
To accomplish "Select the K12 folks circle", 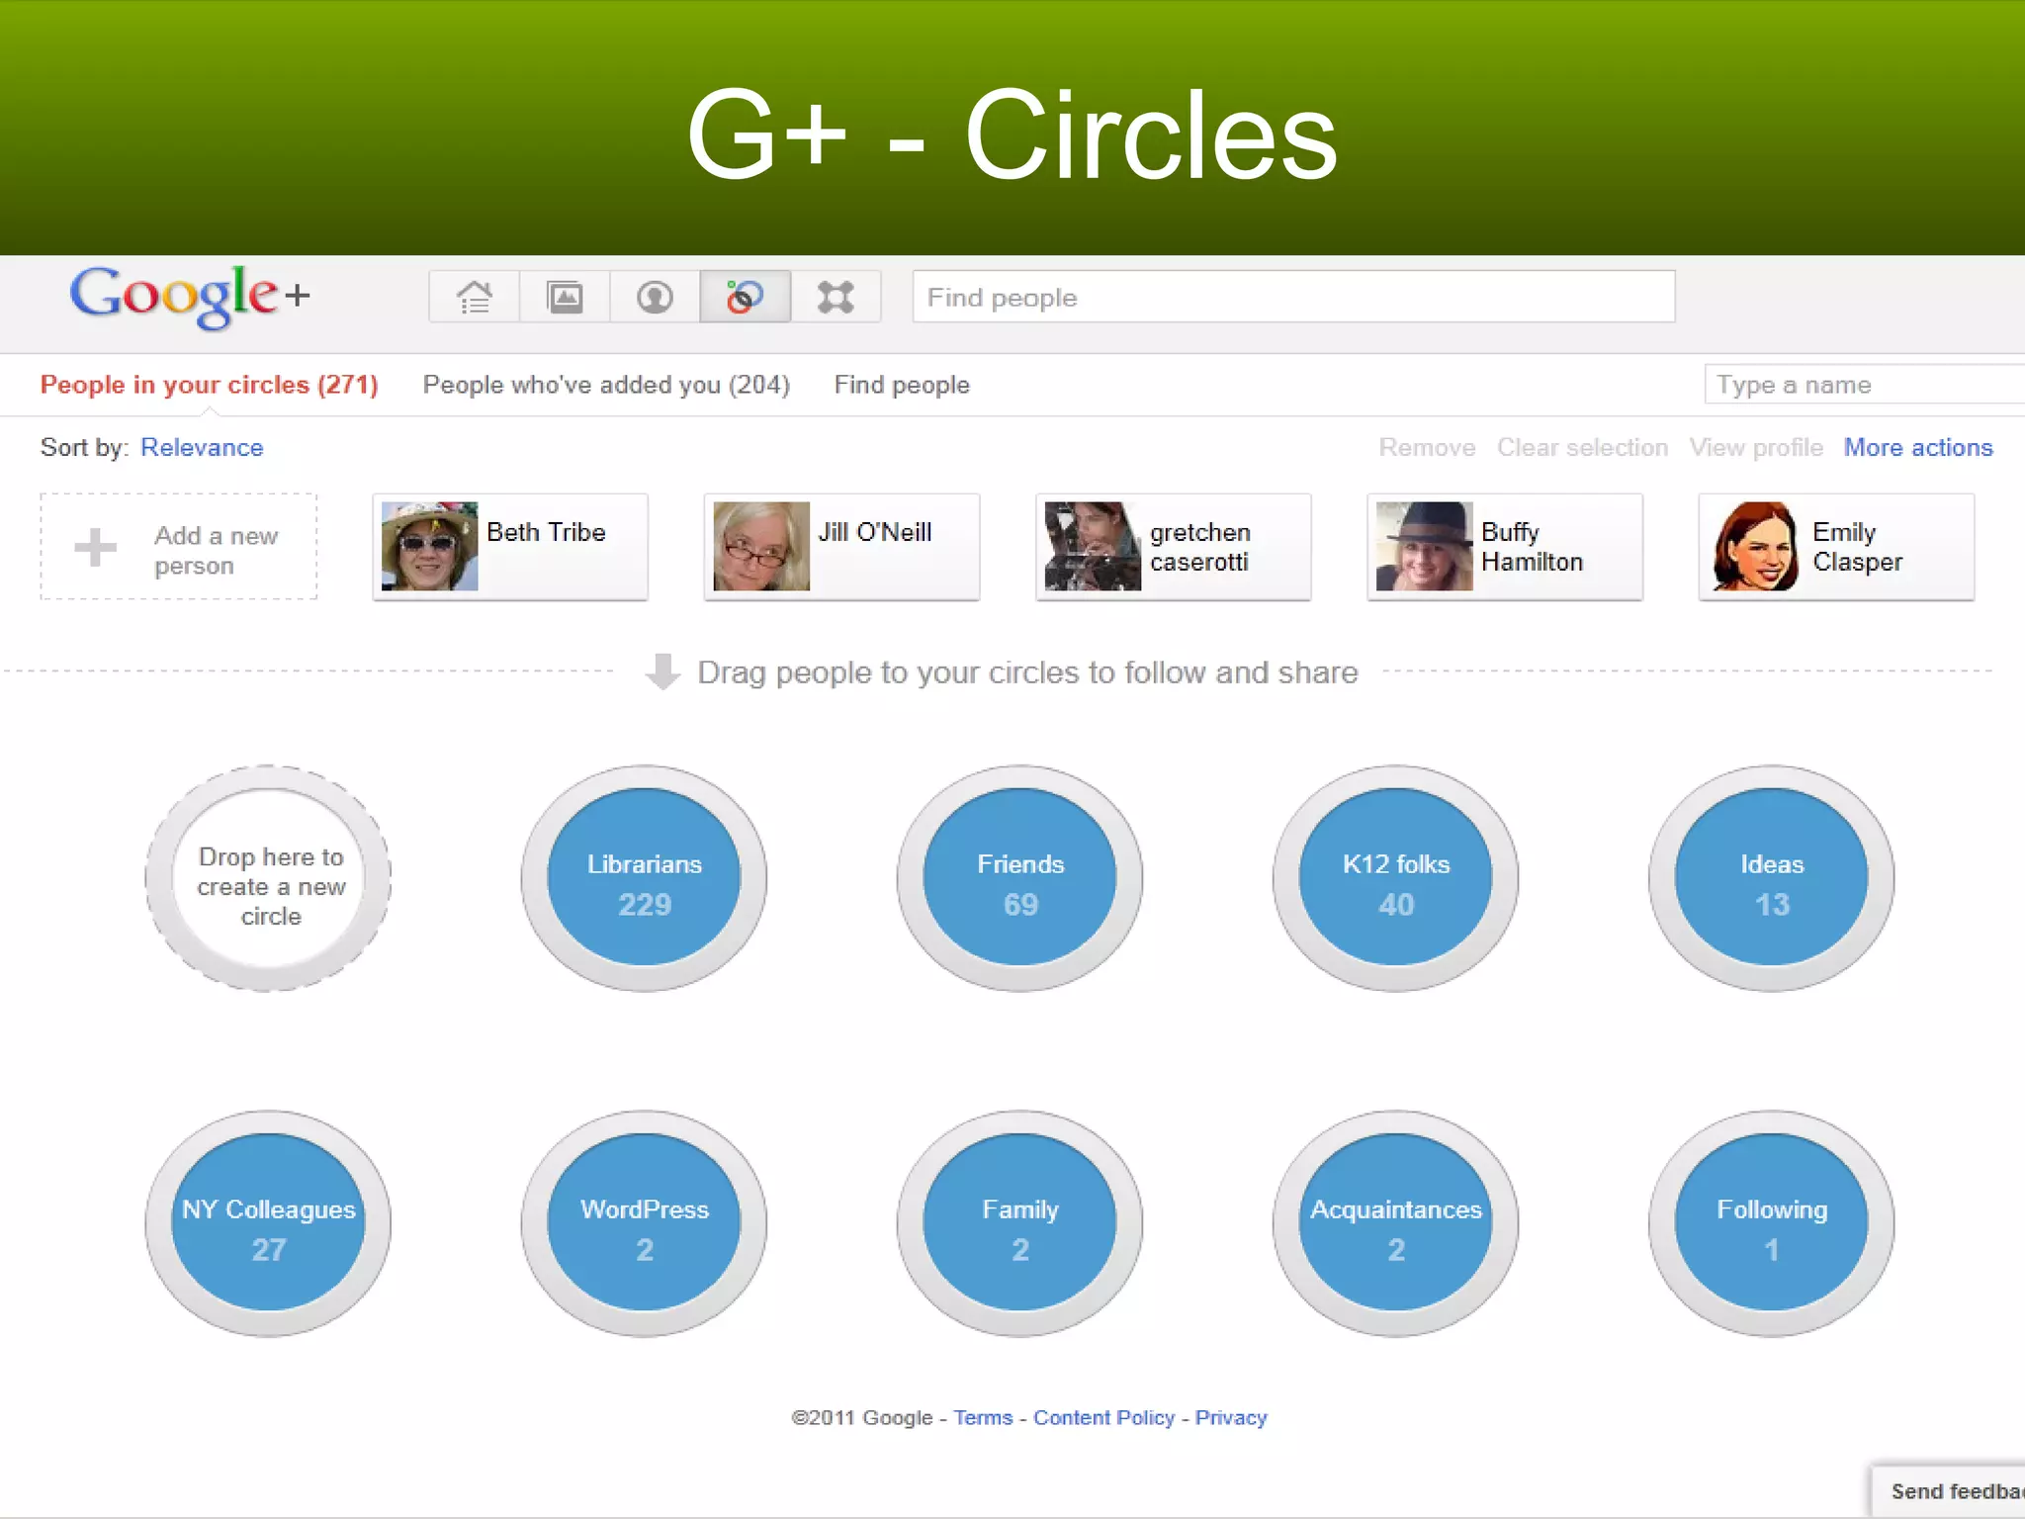I will pyautogui.click(x=1396, y=878).
